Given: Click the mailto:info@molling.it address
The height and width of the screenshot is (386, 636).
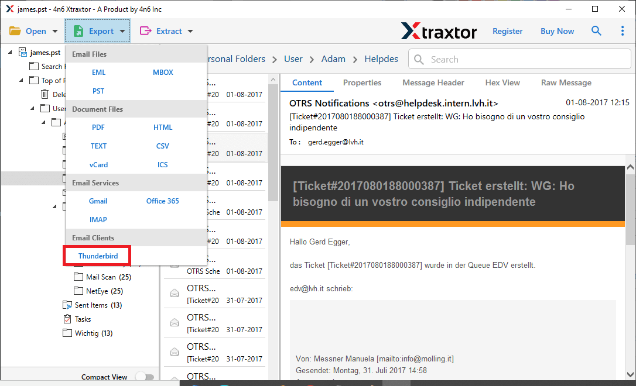Looking at the screenshot, I should pos(415,359).
